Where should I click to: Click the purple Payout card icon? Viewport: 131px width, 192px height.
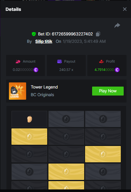(x=60, y=61)
